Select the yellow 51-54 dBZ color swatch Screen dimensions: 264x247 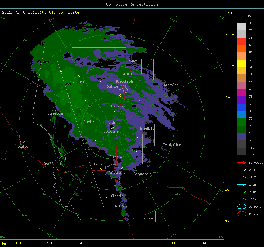tap(242, 63)
